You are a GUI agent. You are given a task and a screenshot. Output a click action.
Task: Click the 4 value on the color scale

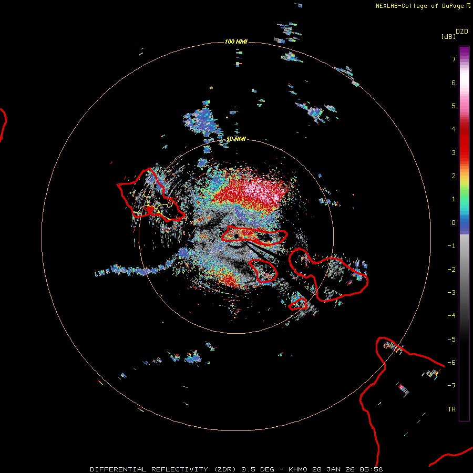[x=454, y=129]
